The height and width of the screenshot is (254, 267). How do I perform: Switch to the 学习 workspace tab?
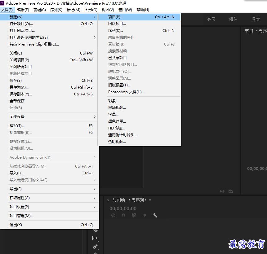pyautogui.click(x=211, y=19)
